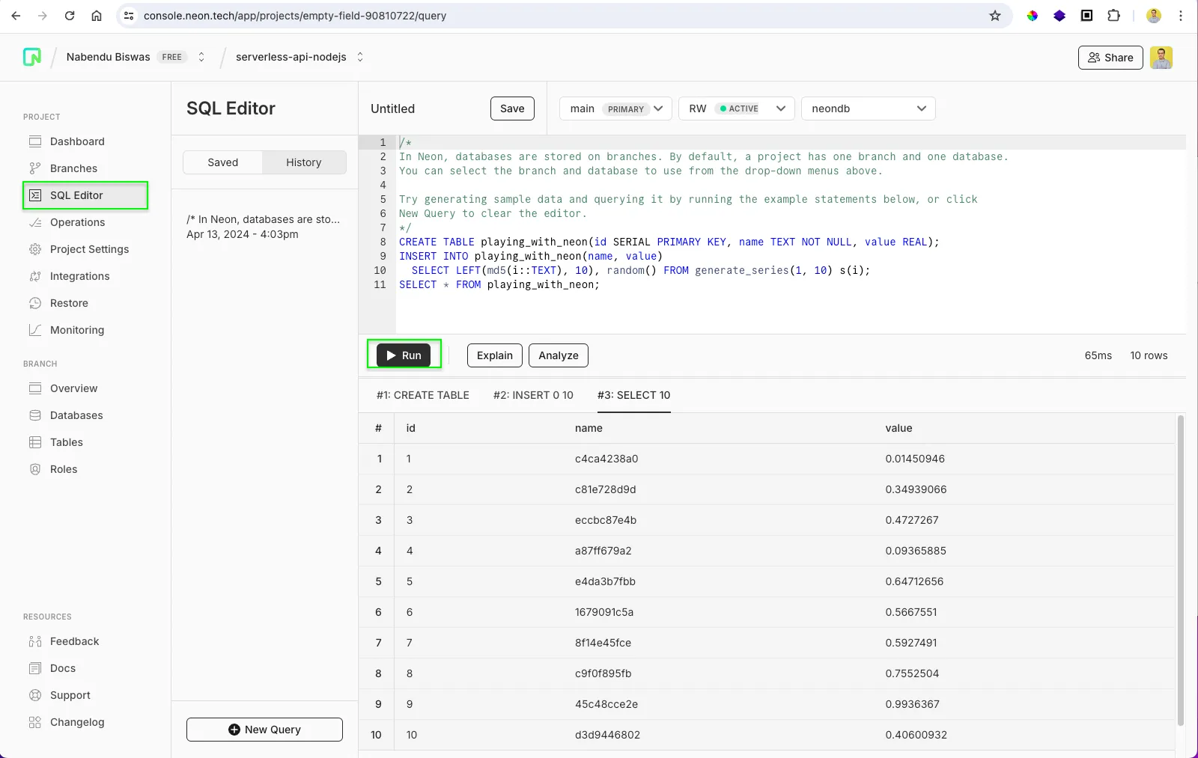Click SELECT * FROM line in editor
1198x758 pixels.
(499, 284)
